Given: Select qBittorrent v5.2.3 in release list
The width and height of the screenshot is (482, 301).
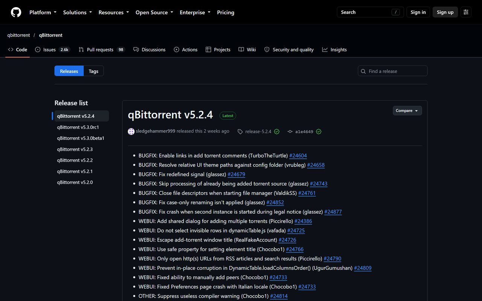Looking at the screenshot, I should point(81,149).
